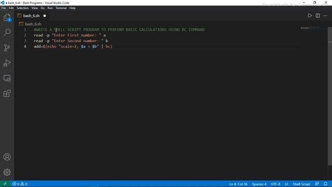
Task: Click line number 2 in the gutter
Action: click(25, 35)
